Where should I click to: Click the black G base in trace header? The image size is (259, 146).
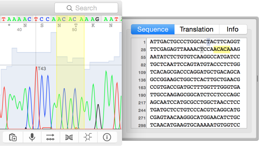click(97, 19)
